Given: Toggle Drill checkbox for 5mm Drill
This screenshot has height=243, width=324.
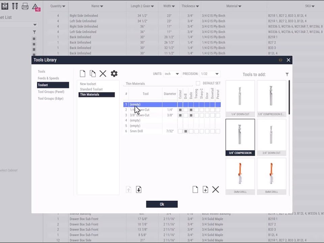Looking at the screenshot, I should coord(186,131).
